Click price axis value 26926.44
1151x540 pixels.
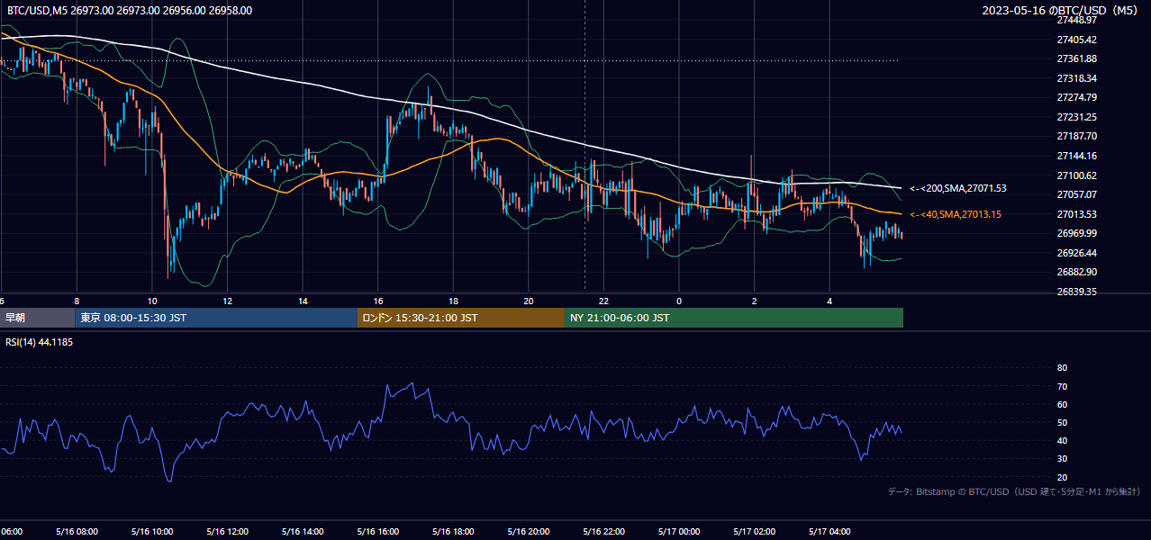(1076, 253)
